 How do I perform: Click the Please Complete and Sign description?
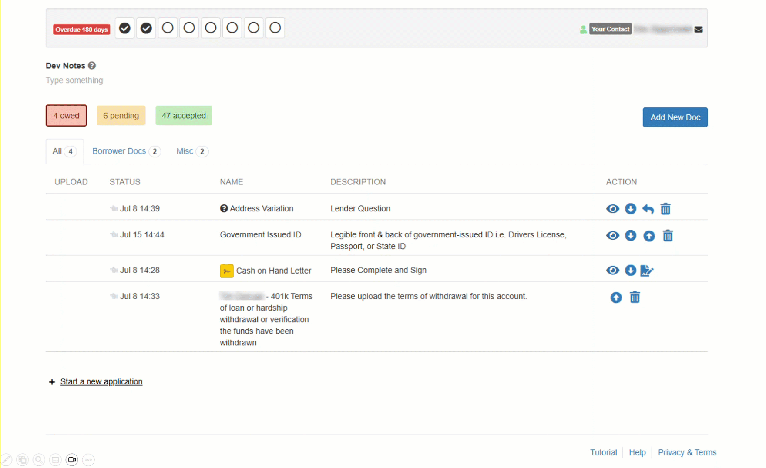378,270
